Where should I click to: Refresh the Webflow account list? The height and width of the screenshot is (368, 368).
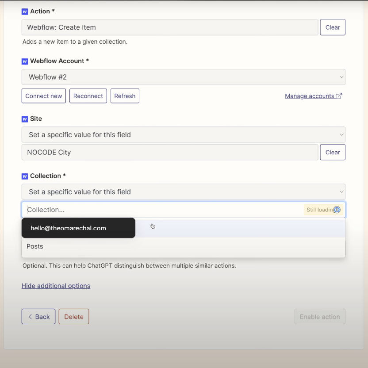click(x=125, y=96)
